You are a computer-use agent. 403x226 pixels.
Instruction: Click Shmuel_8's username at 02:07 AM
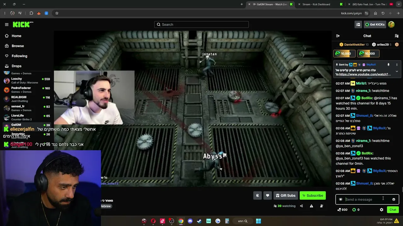[x=364, y=116]
